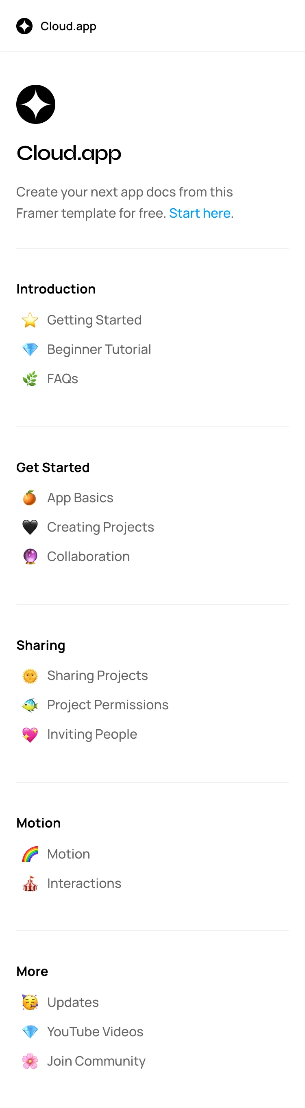Click the blue gem icon beside Beginner Tutorial
Viewport: 305px width, 1108px height.
click(30, 349)
